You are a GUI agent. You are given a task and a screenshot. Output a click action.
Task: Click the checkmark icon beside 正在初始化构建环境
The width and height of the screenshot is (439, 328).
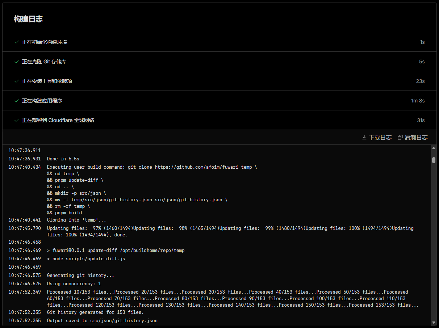point(16,42)
